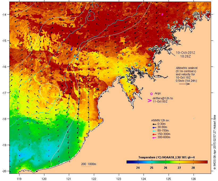Click the 10-Oct 18Z velocity text
The height and width of the screenshot is (181, 218).
[x=183, y=77]
